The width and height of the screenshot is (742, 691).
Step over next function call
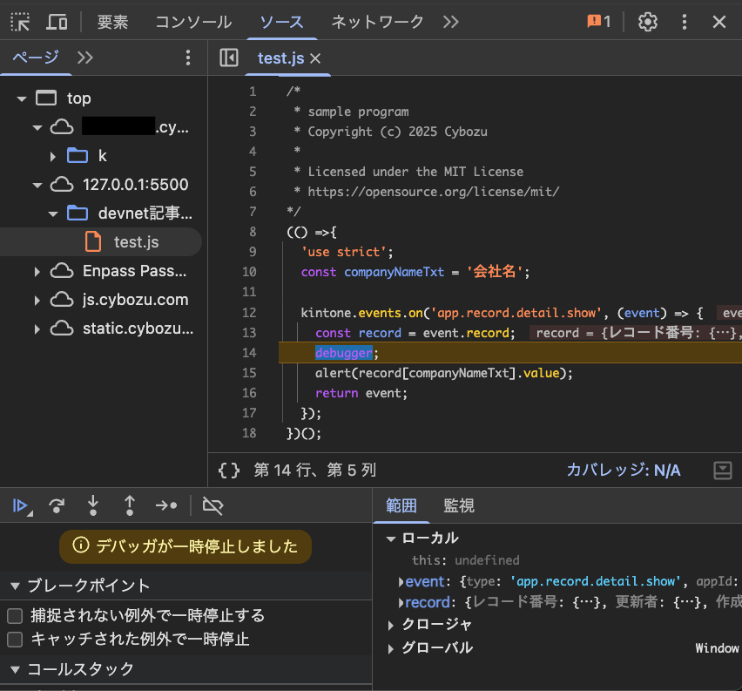[x=57, y=505]
